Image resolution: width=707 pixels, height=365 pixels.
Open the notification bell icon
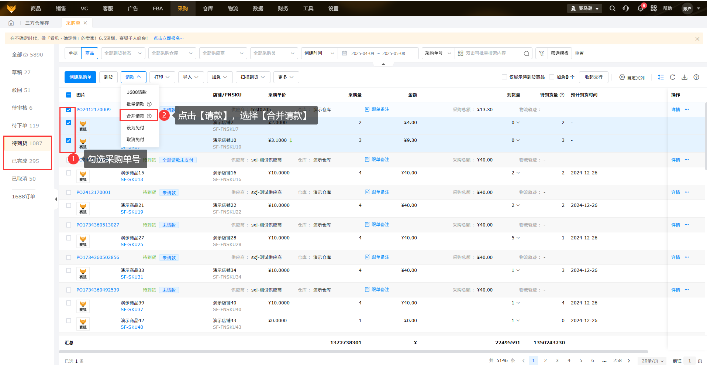640,8
